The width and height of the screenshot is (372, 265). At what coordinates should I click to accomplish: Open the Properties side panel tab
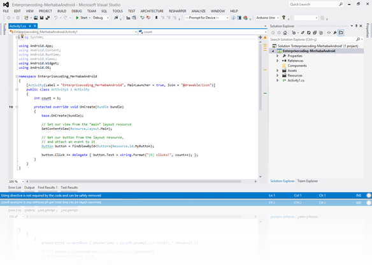click(368, 31)
